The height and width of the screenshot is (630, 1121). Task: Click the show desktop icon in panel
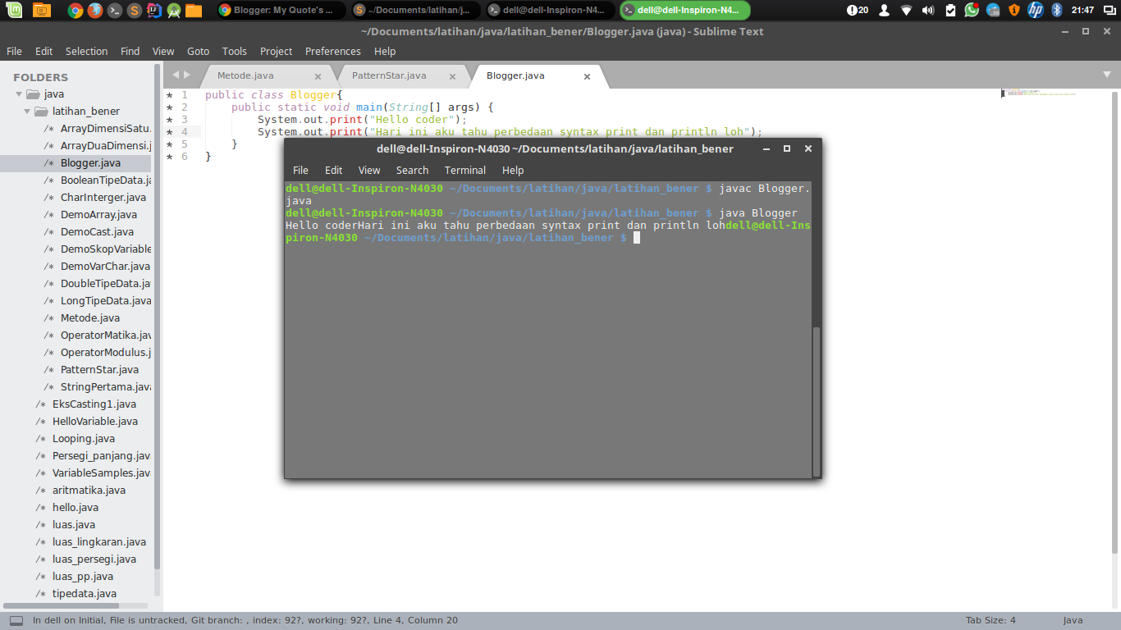pos(41,10)
